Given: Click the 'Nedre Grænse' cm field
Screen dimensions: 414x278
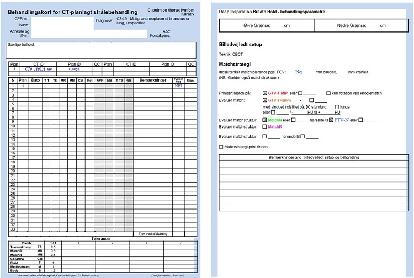Looking at the screenshot, I should click(361, 25).
